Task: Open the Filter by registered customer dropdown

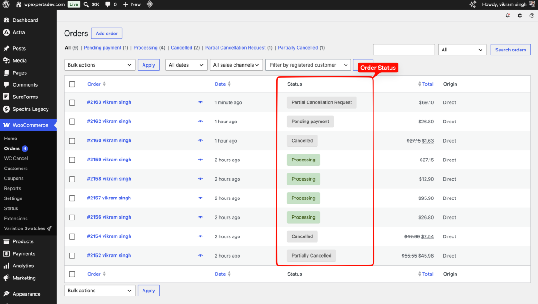Action: tap(308, 65)
